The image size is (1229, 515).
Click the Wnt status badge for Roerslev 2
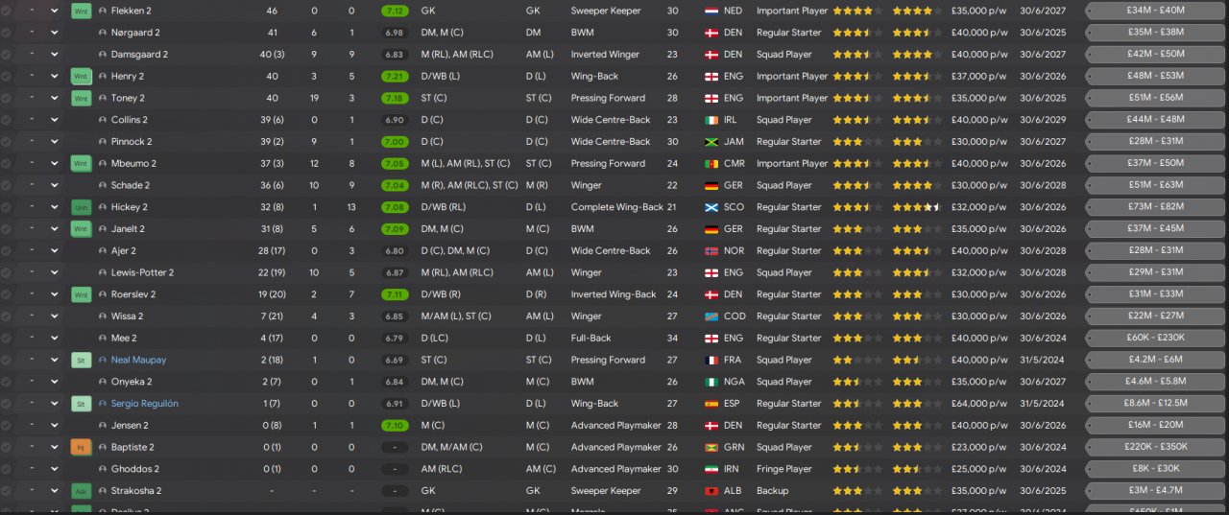coord(82,294)
